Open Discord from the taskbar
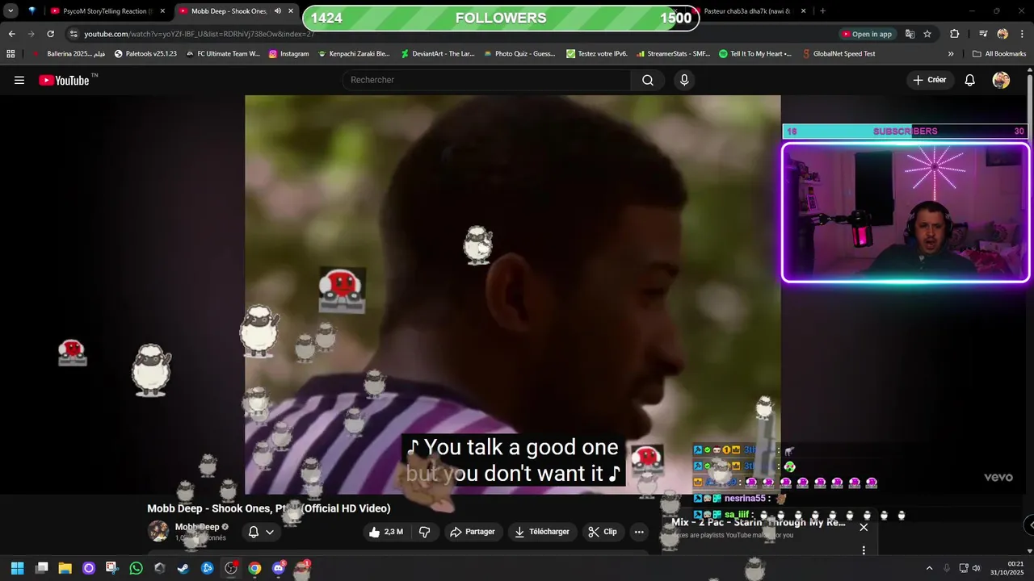 pos(279,568)
